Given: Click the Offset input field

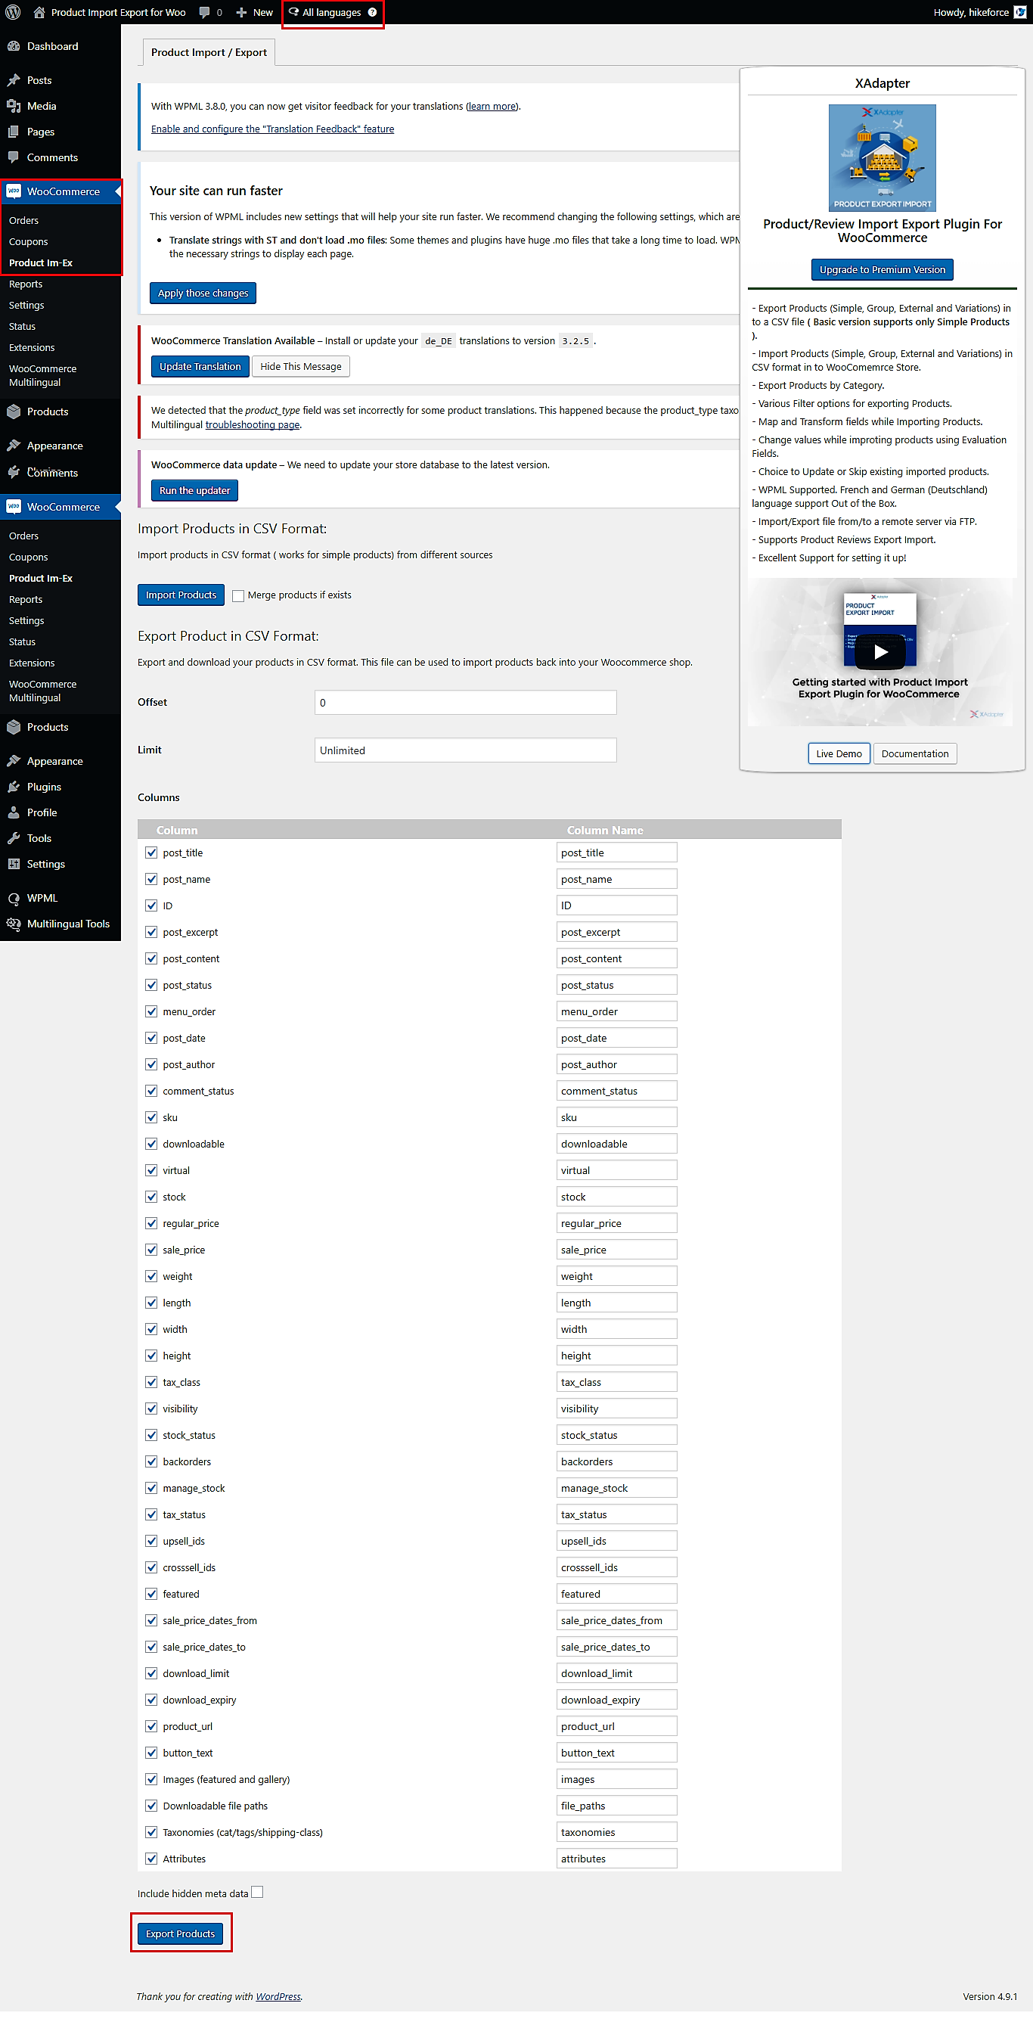Looking at the screenshot, I should pos(465,702).
